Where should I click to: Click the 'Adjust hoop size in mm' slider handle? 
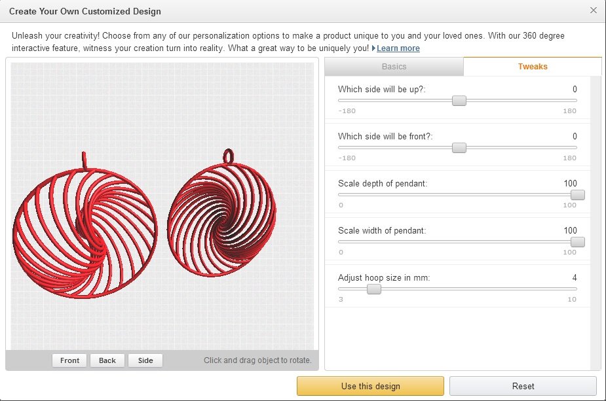(x=374, y=289)
